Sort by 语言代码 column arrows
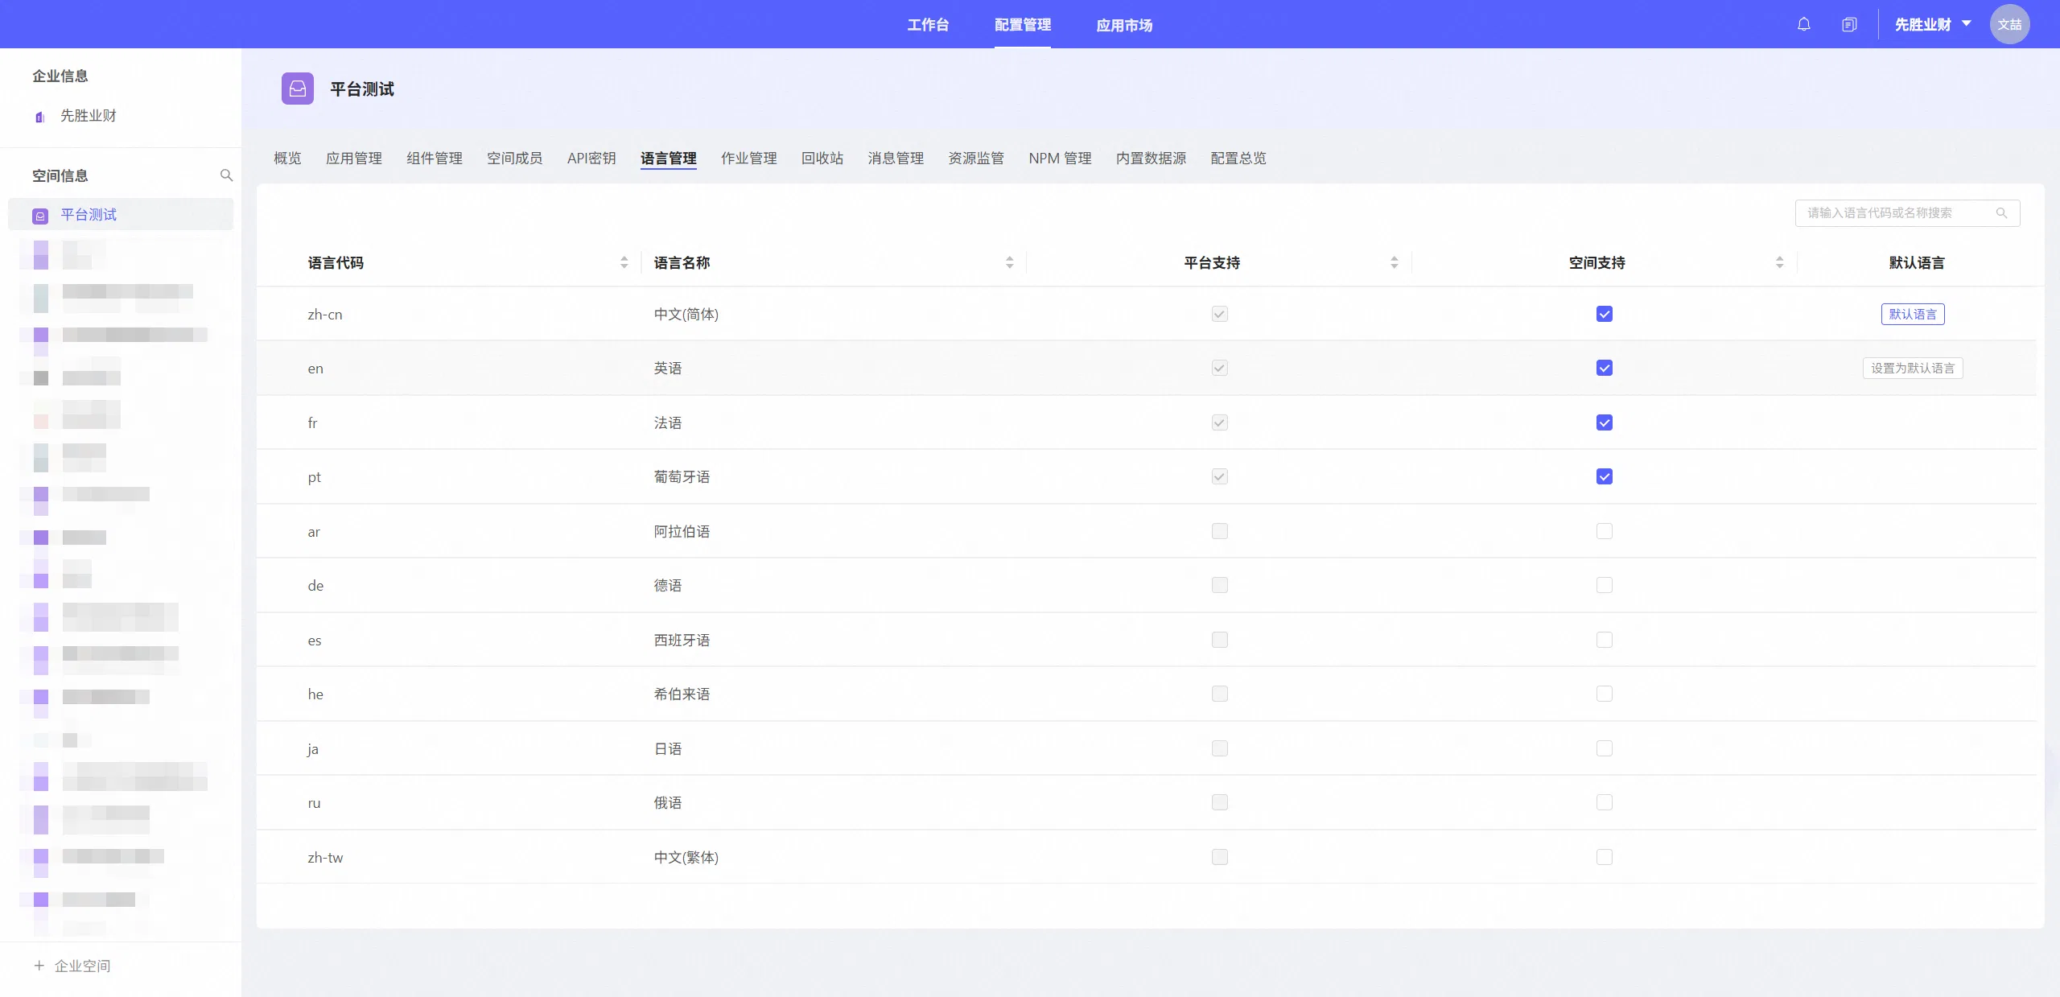This screenshot has height=997, width=2060. [624, 262]
